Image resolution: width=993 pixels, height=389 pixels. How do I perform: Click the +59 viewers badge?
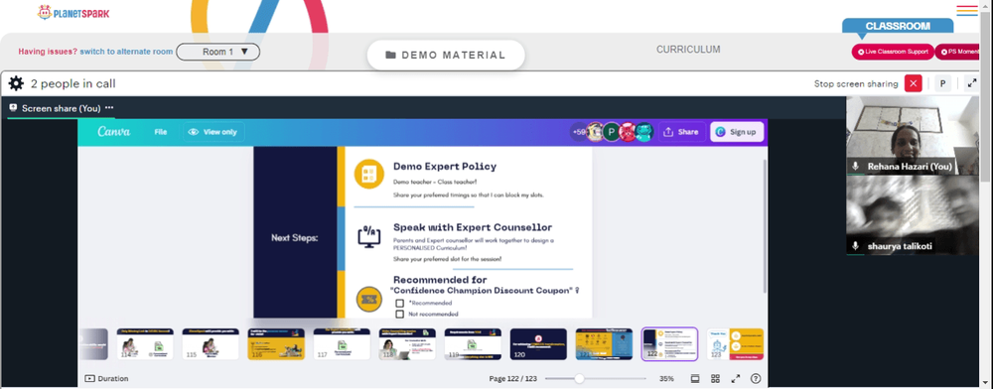coord(579,132)
